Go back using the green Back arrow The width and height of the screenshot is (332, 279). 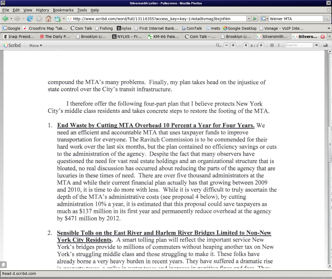(x=5, y=19)
